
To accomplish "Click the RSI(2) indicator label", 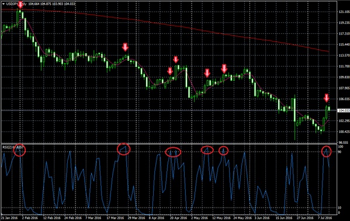I will [13, 147].
